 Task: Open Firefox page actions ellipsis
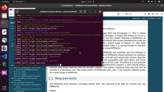123,14
